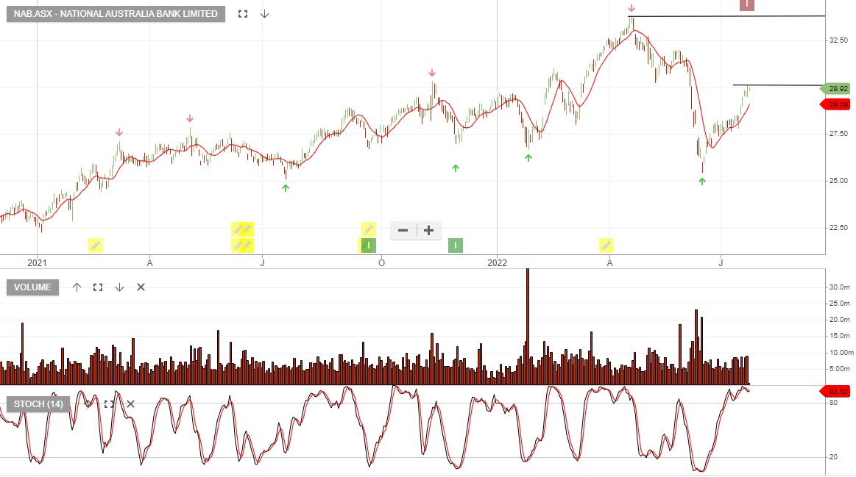The image size is (856, 477).
Task: Remove the STOCH (14) indicator
Action: 130,404
